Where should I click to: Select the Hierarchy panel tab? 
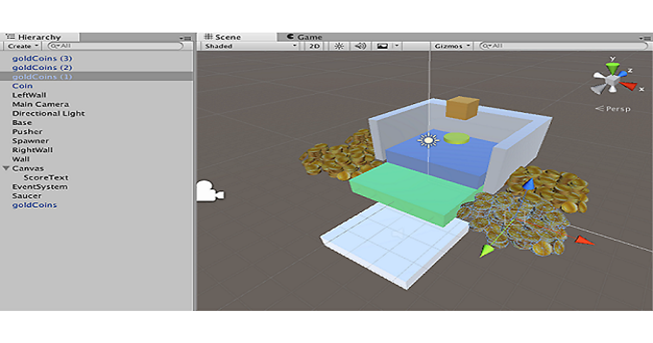click(x=41, y=37)
